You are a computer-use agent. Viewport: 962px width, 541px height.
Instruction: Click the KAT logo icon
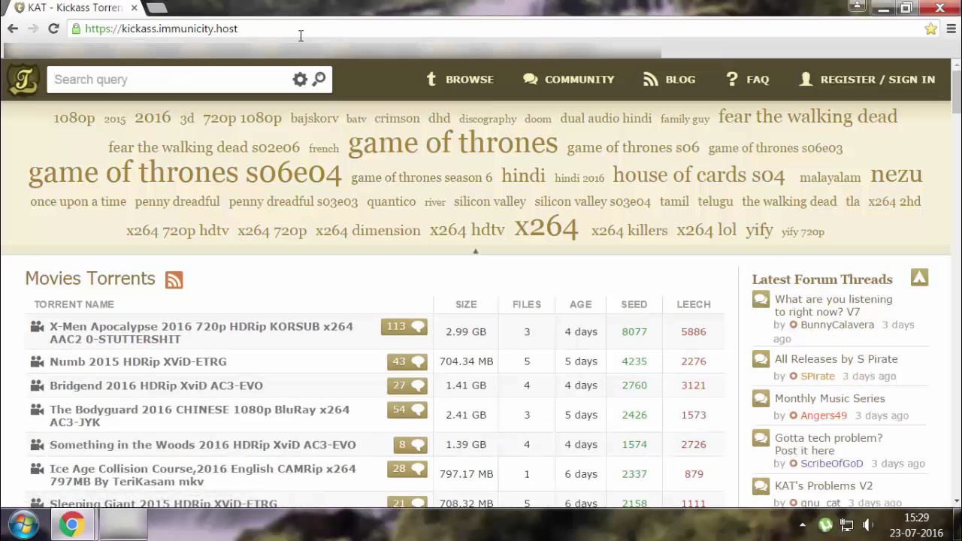click(23, 80)
